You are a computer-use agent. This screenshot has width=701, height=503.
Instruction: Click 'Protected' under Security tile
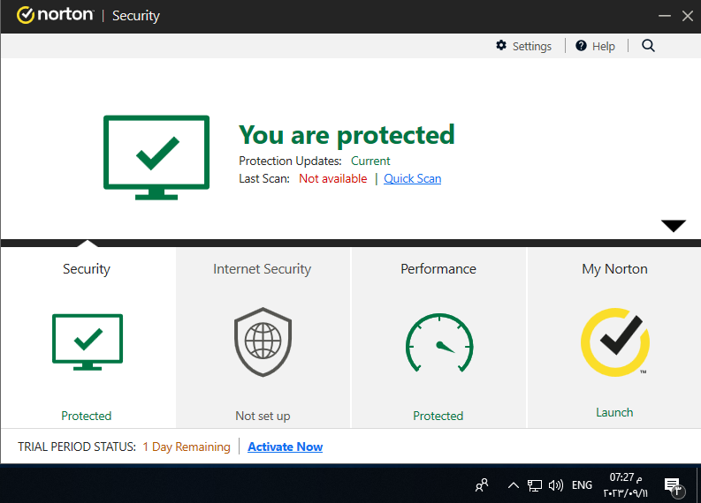coord(87,416)
